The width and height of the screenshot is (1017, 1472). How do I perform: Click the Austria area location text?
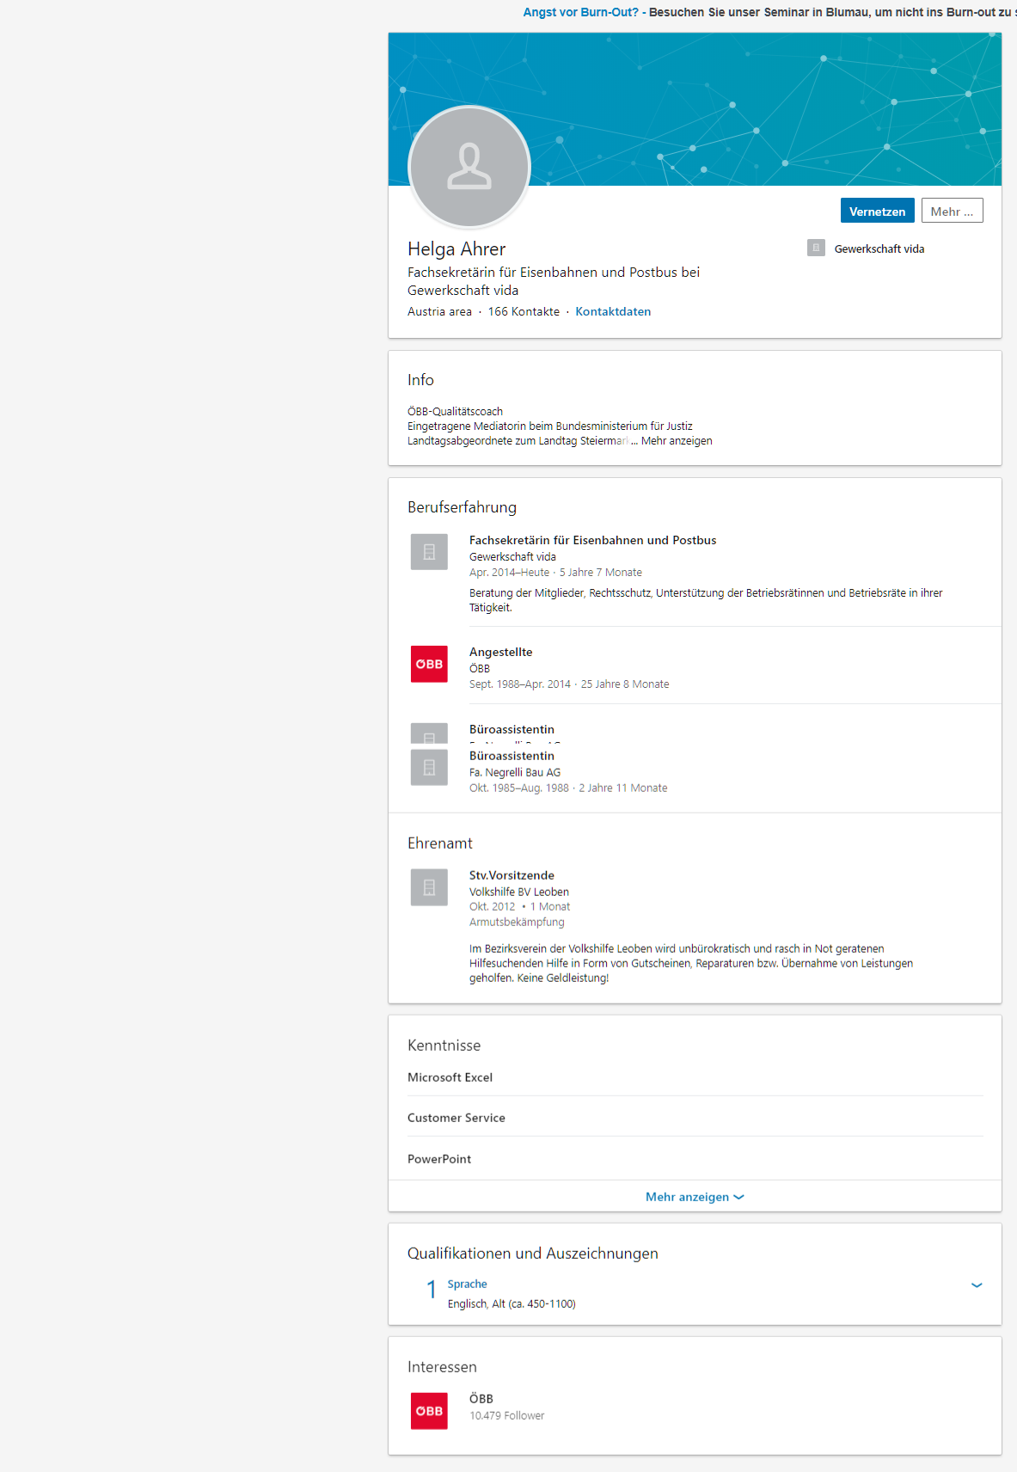tap(439, 311)
